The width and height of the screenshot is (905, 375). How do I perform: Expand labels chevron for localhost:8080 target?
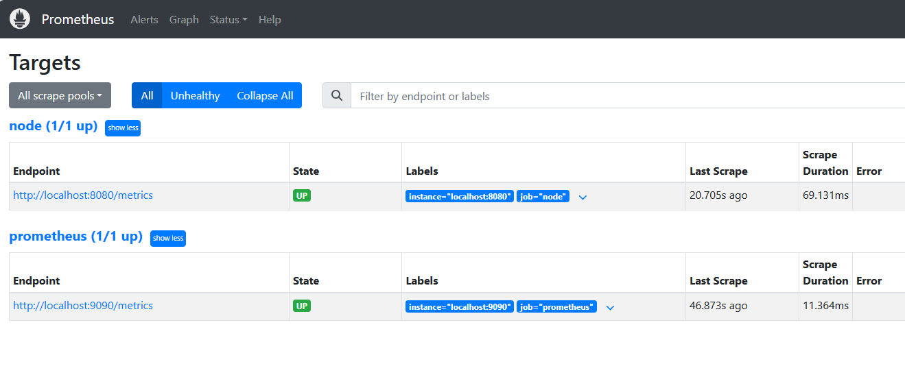(x=583, y=197)
